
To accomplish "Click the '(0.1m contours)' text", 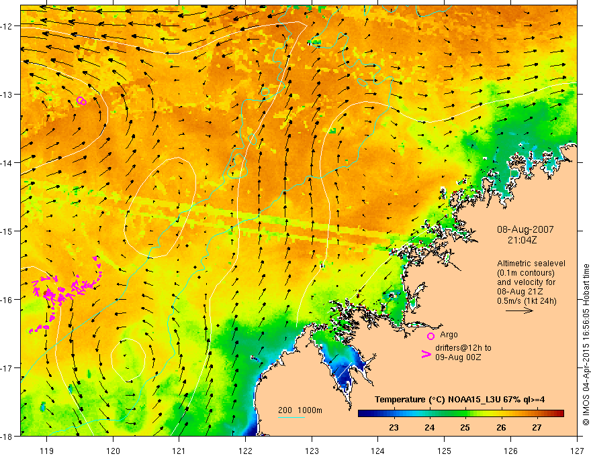I will [x=526, y=273].
